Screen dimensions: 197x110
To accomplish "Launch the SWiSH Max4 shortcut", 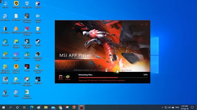I will click(x=16, y=30).
